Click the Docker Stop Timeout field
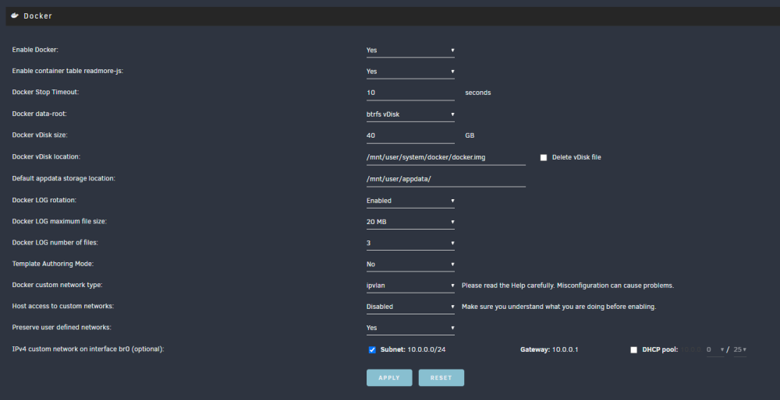 tap(410, 93)
